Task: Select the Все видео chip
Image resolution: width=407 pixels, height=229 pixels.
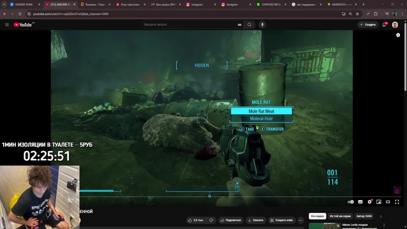Action: point(317,216)
